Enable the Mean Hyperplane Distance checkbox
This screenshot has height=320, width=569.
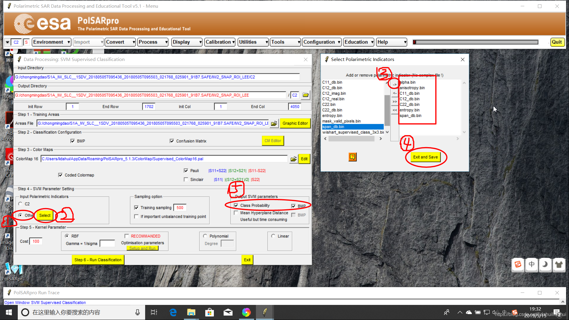[x=236, y=213]
